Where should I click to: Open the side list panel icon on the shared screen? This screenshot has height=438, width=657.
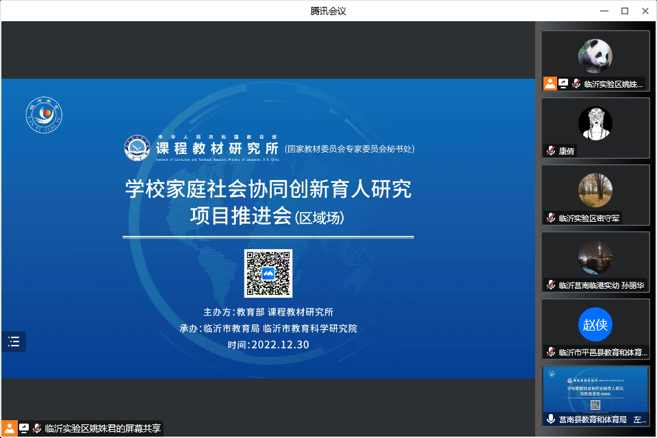coord(14,342)
